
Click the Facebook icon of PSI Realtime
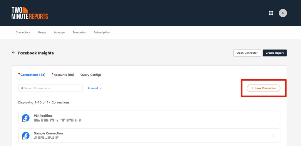pyautogui.click(x=26, y=118)
